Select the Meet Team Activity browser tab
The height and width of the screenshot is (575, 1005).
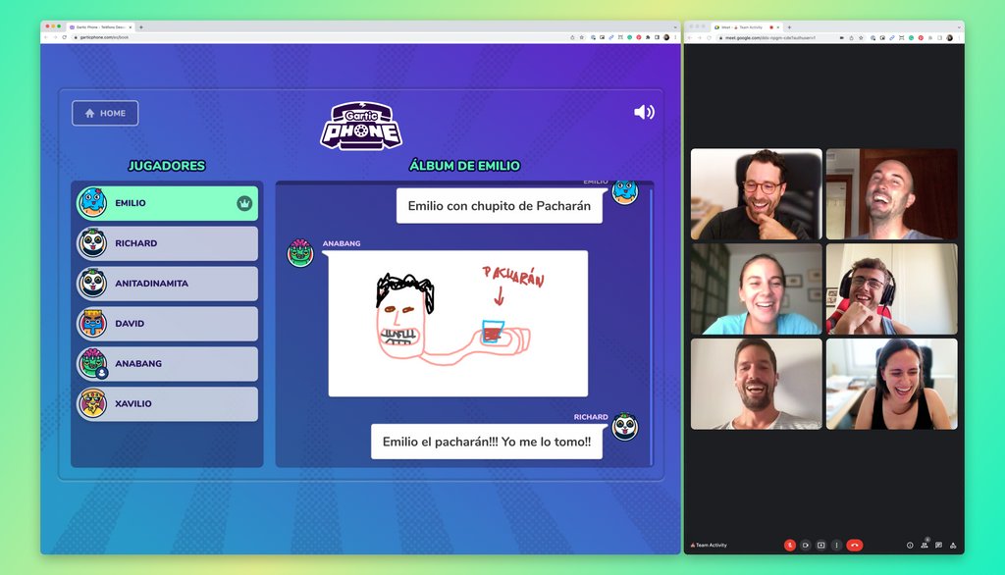(747, 26)
